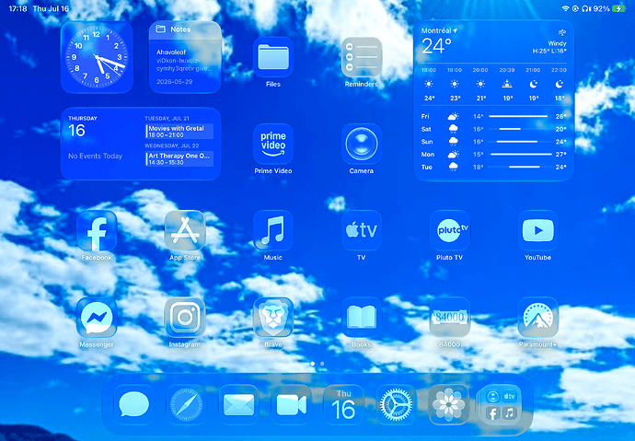The height and width of the screenshot is (441, 635).
Task: Open Instagram
Action: point(185,317)
